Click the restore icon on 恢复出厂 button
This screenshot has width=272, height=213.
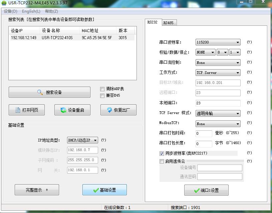pyautogui.click(x=109, y=110)
